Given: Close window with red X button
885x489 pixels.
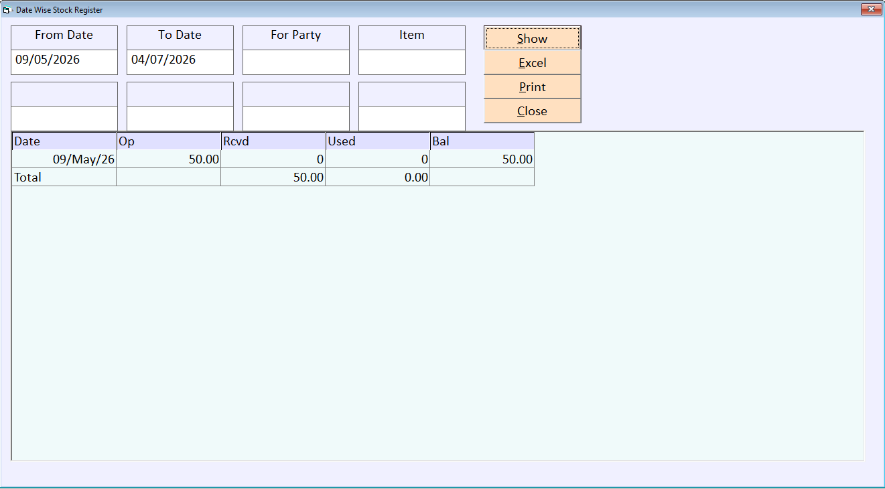Looking at the screenshot, I should click(871, 9).
